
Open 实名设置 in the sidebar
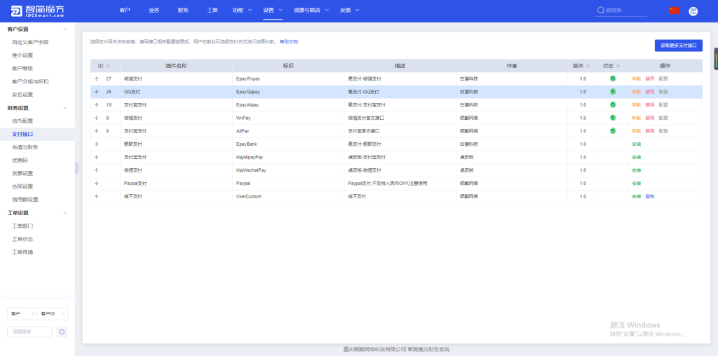pos(22,95)
